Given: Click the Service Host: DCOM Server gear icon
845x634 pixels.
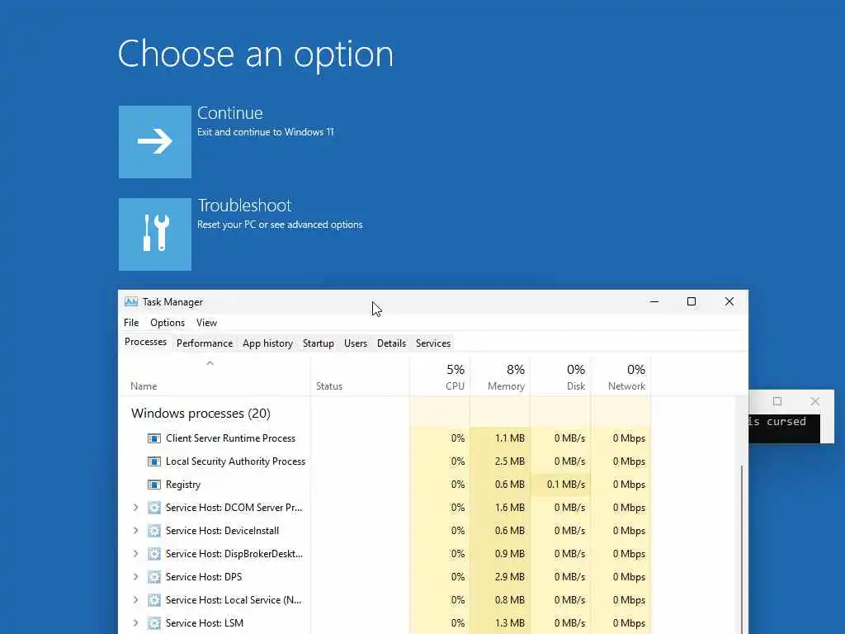Looking at the screenshot, I should pyautogui.click(x=154, y=508).
